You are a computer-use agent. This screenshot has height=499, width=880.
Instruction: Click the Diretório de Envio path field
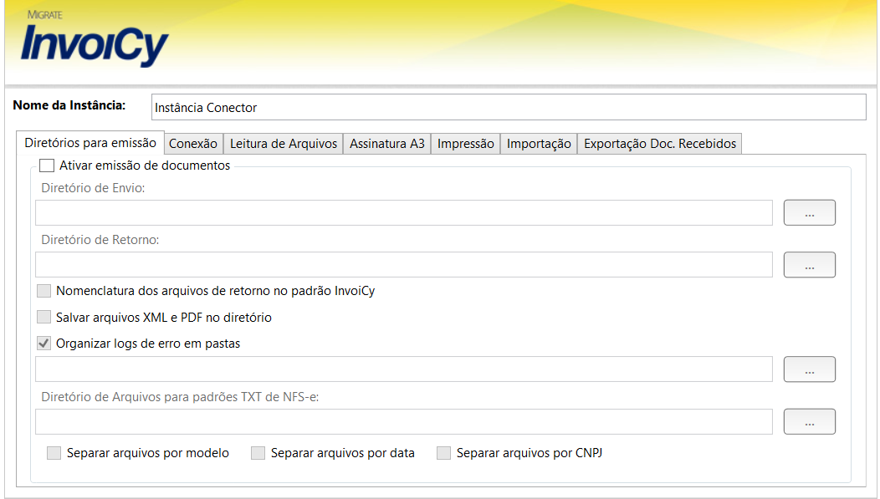403,213
